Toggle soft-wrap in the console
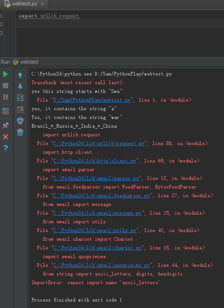The height and width of the screenshot is (308, 224). pos(20,97)
